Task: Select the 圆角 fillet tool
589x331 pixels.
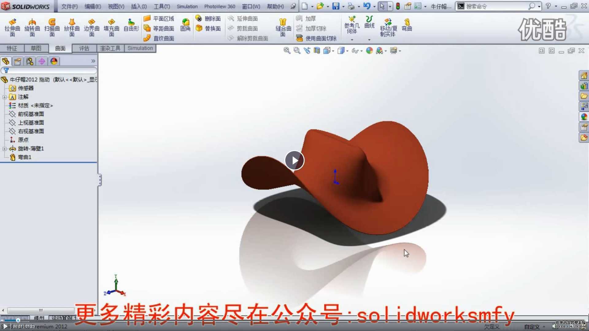Action: (185, 25)
